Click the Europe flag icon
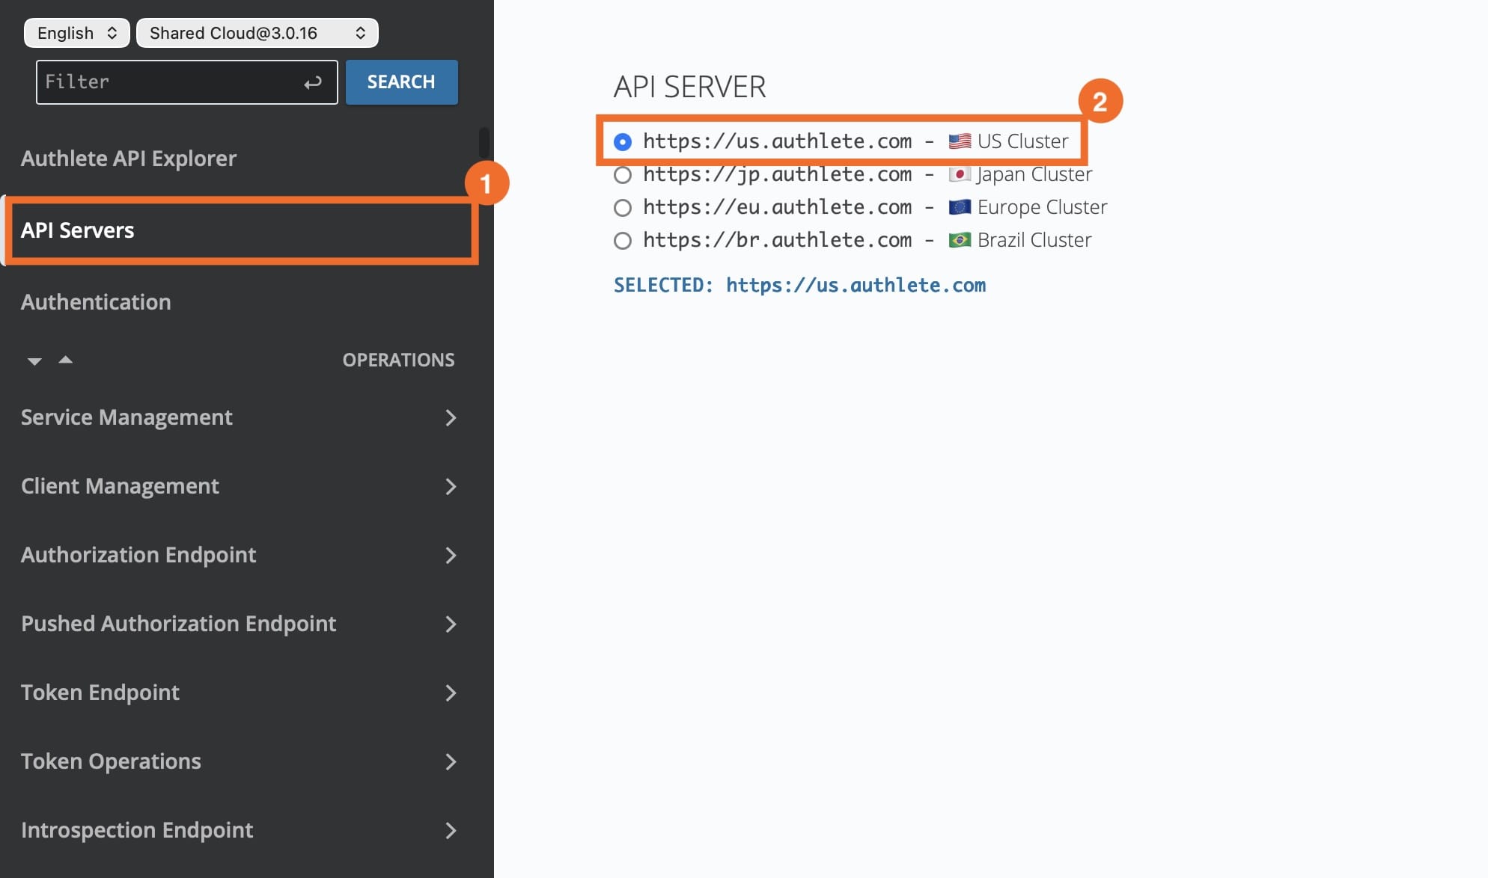Screen dimensions: 1488x878 click(960, 207)
